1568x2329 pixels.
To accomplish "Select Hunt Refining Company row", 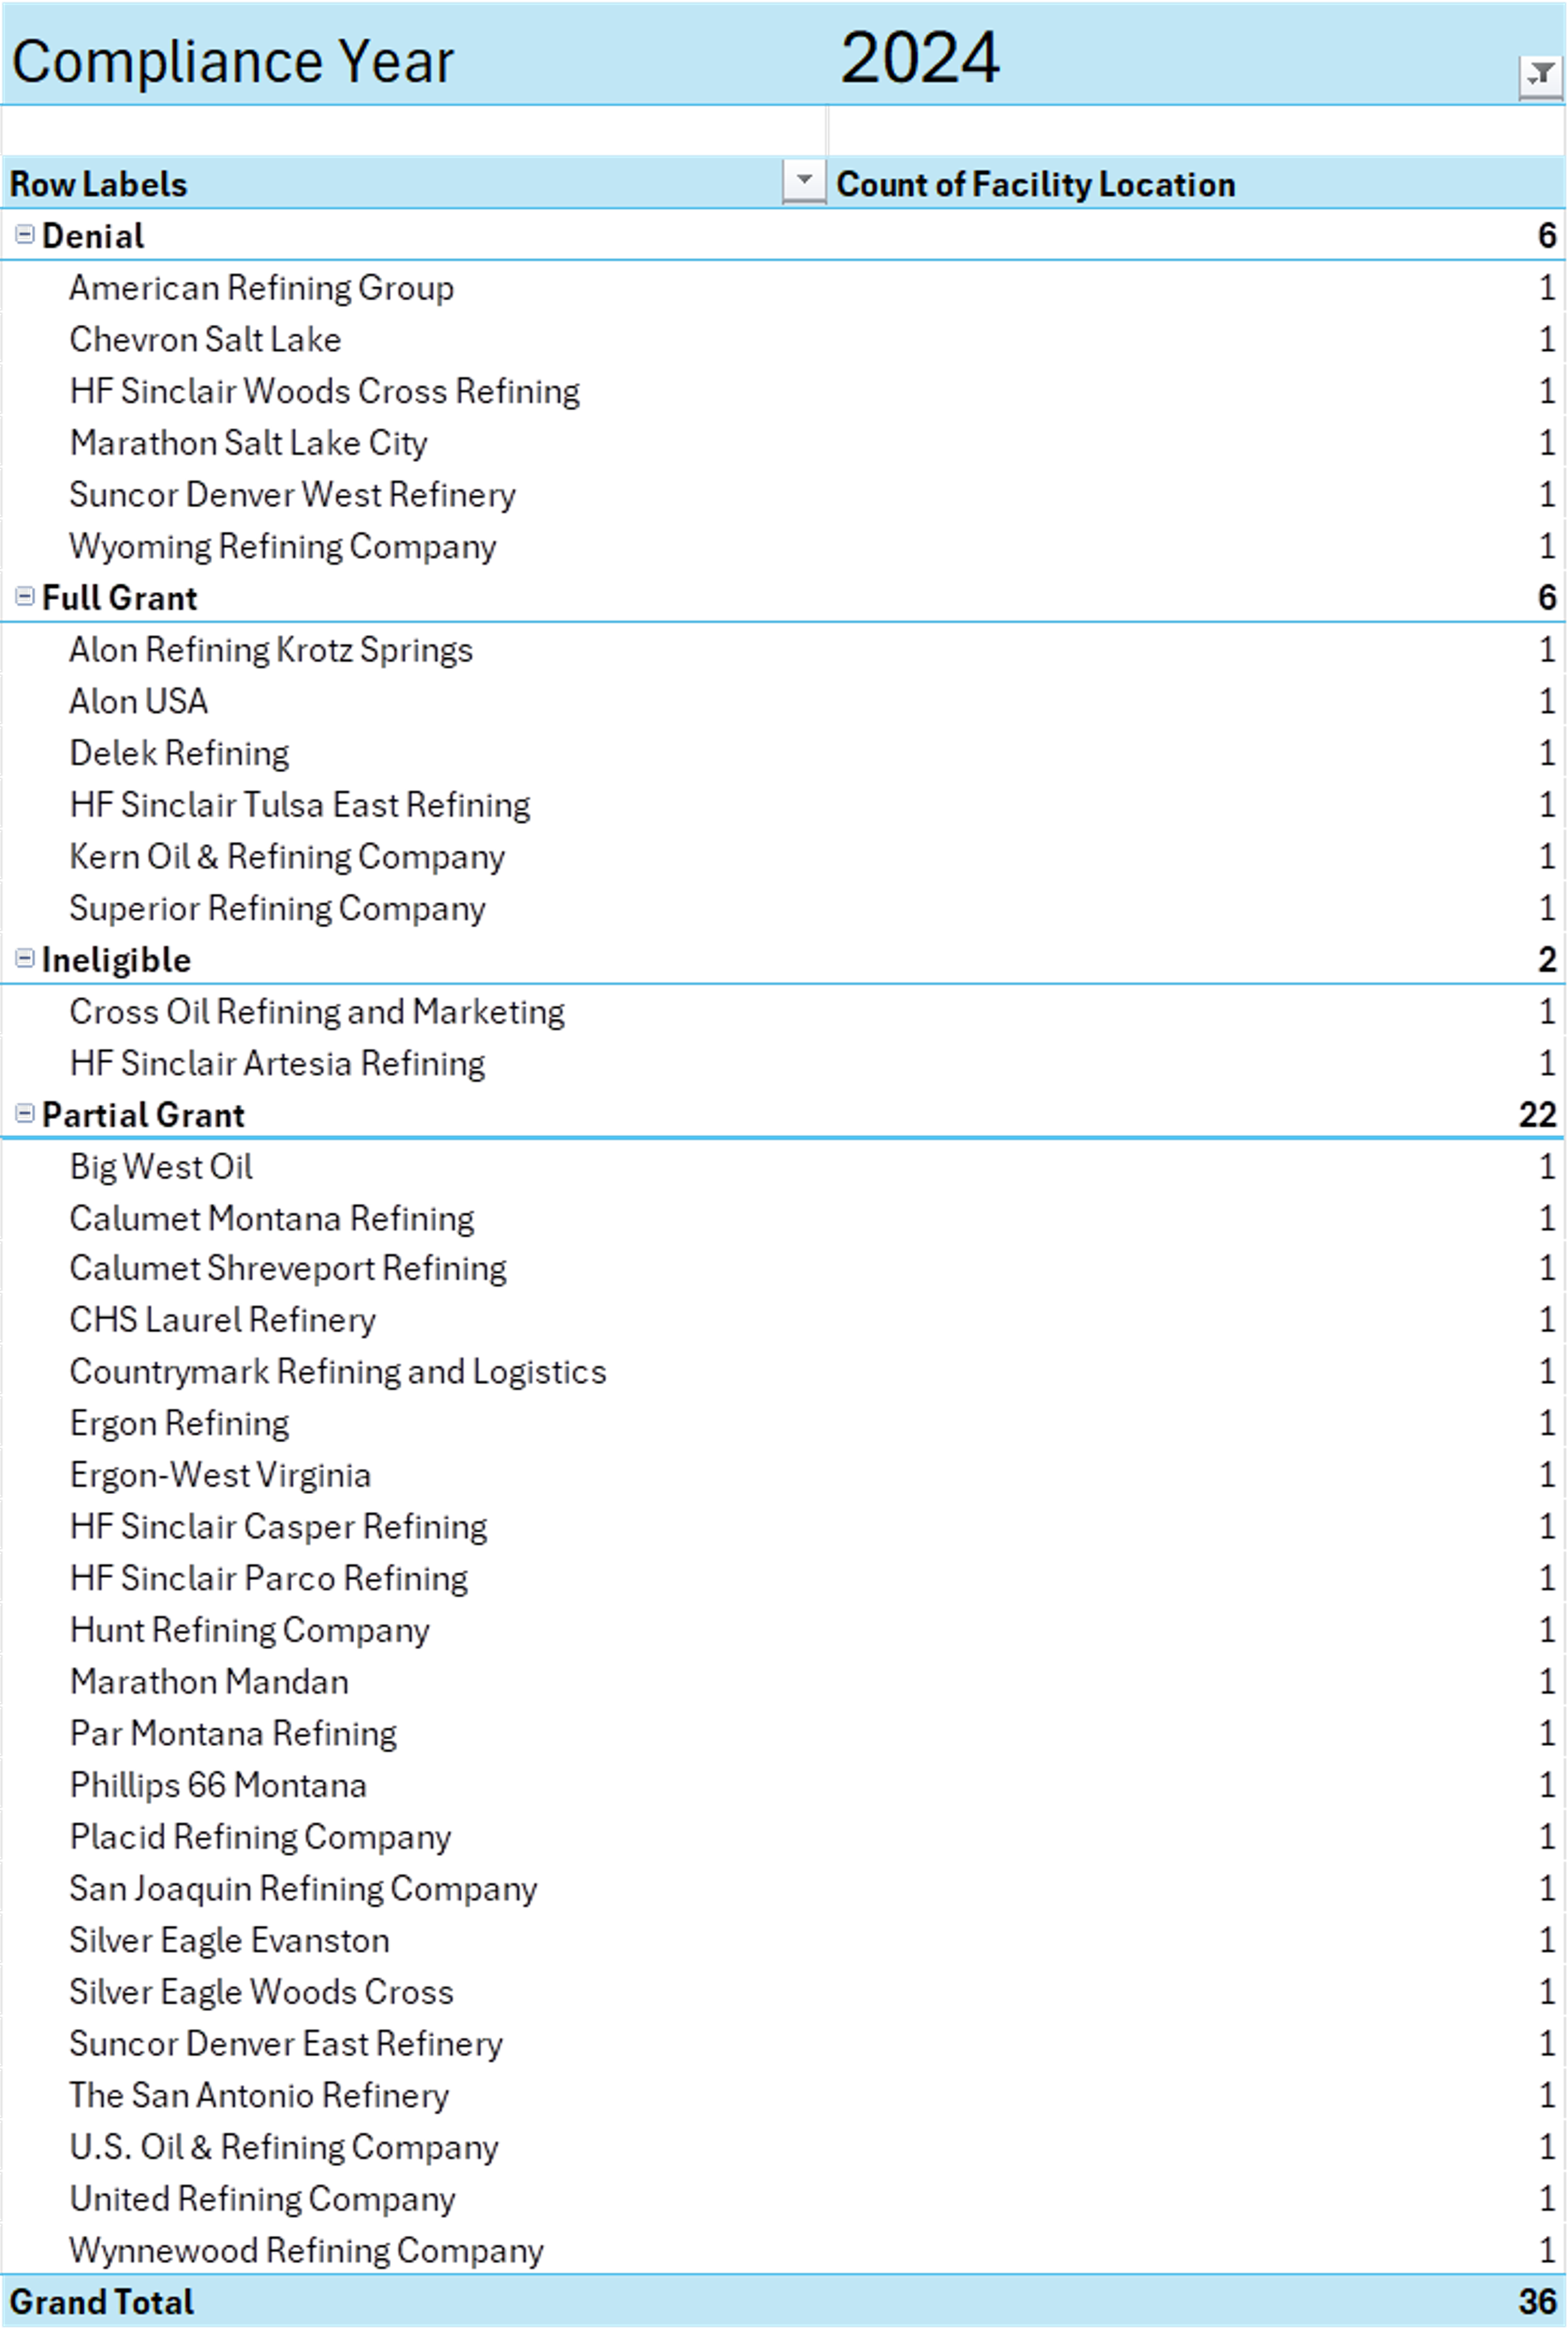I will coord(783,1630).
